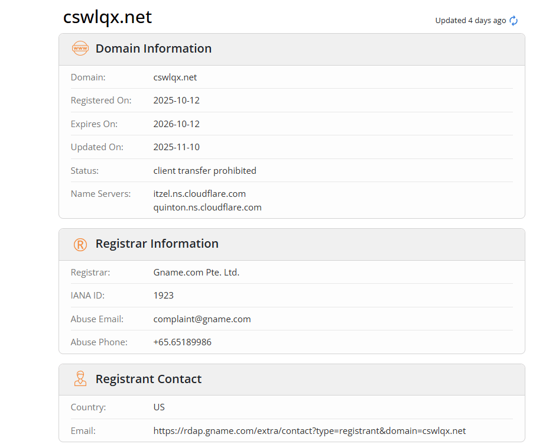Click name server quinton.ns.cloudflare.com
Image resolution: width=536 pixels, height=444 pixels.
pos(207,208)
